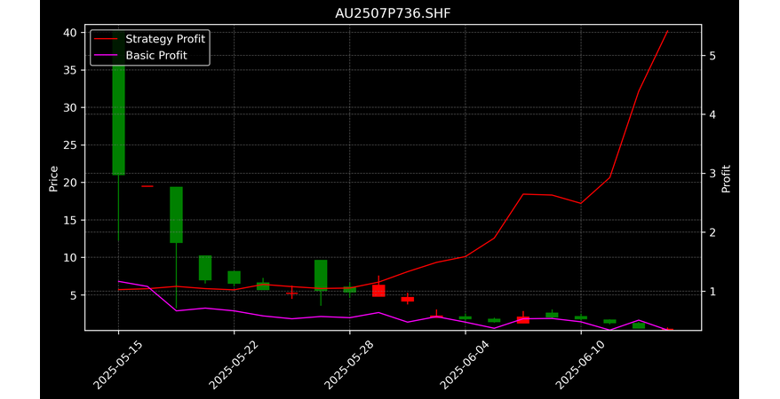Click the 10 price tick label
This screenshot has height=399, width=780.
[70, 257]
